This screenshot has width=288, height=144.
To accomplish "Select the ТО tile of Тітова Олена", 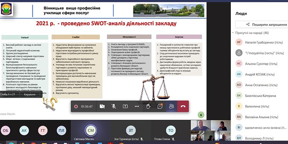I will pos(170,131).
